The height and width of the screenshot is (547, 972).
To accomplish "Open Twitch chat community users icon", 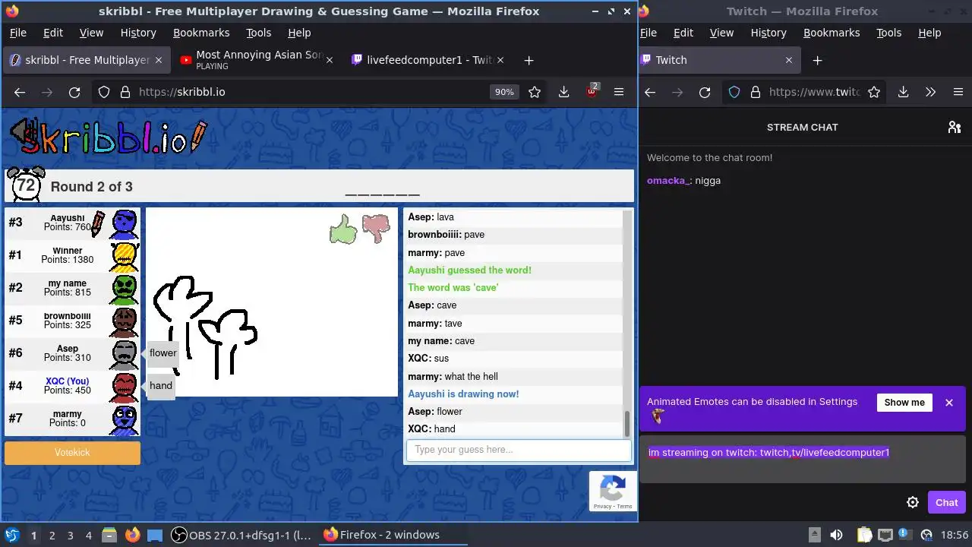I will pos(955,127).
